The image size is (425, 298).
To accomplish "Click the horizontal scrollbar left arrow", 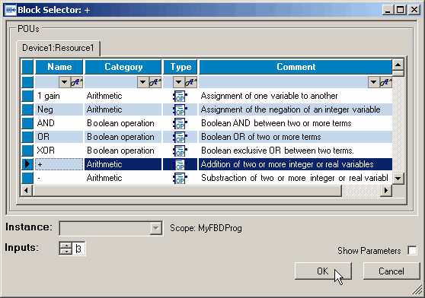I will coord(27,190).
